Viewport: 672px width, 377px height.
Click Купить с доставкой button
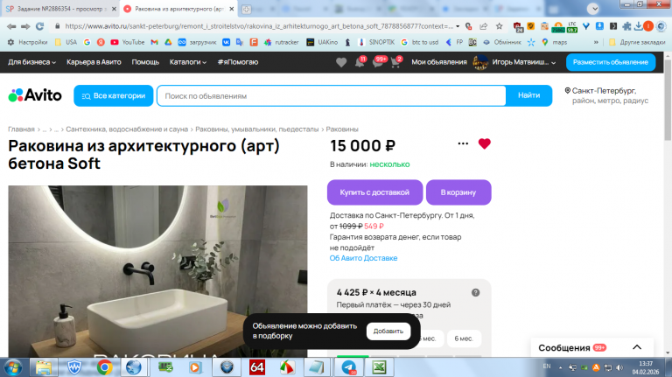coord(374,192)
